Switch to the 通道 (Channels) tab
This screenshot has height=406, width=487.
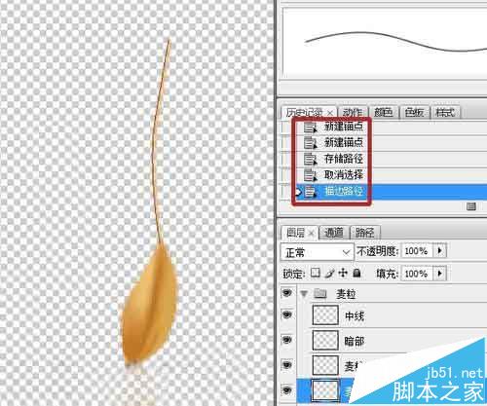(334, 233)
